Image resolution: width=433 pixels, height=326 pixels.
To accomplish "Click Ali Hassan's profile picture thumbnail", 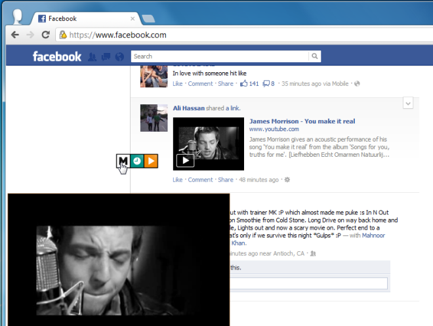I will pyautogui.click(x=154, y=118).
